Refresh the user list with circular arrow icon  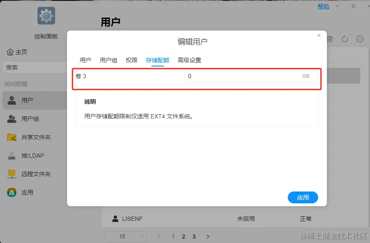tap(345, 38)
